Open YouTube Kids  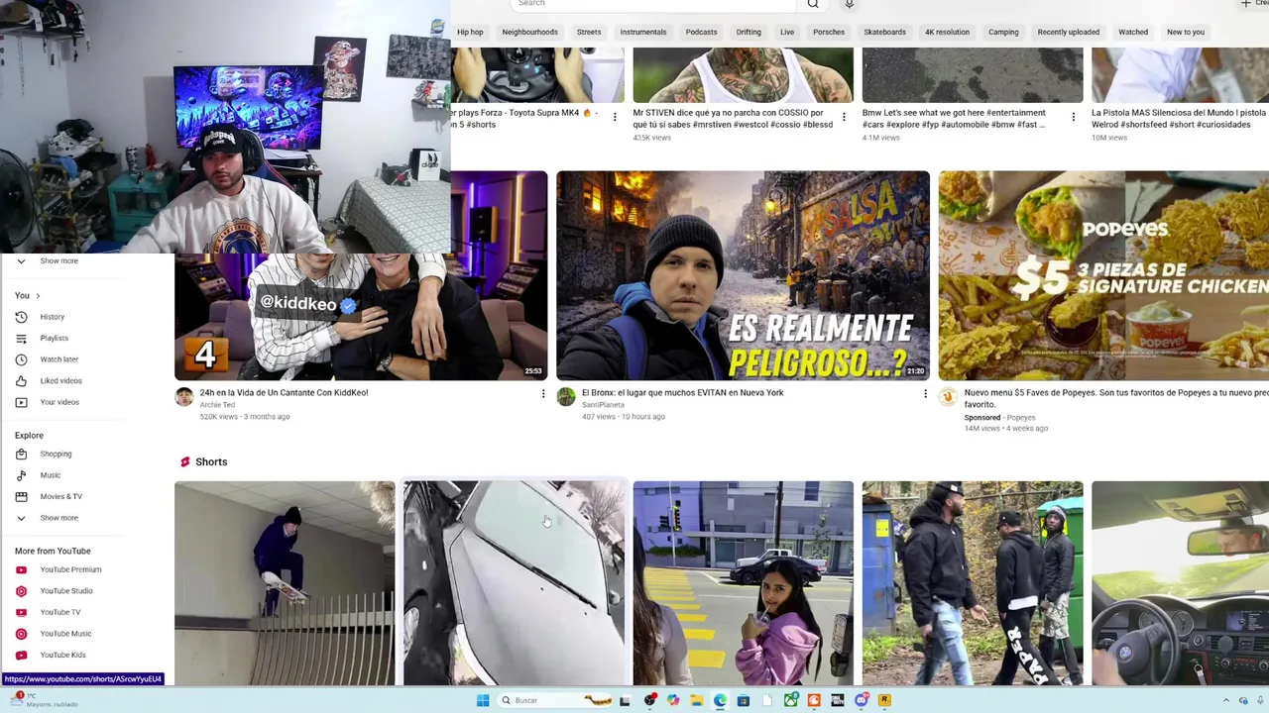point(62,655)
